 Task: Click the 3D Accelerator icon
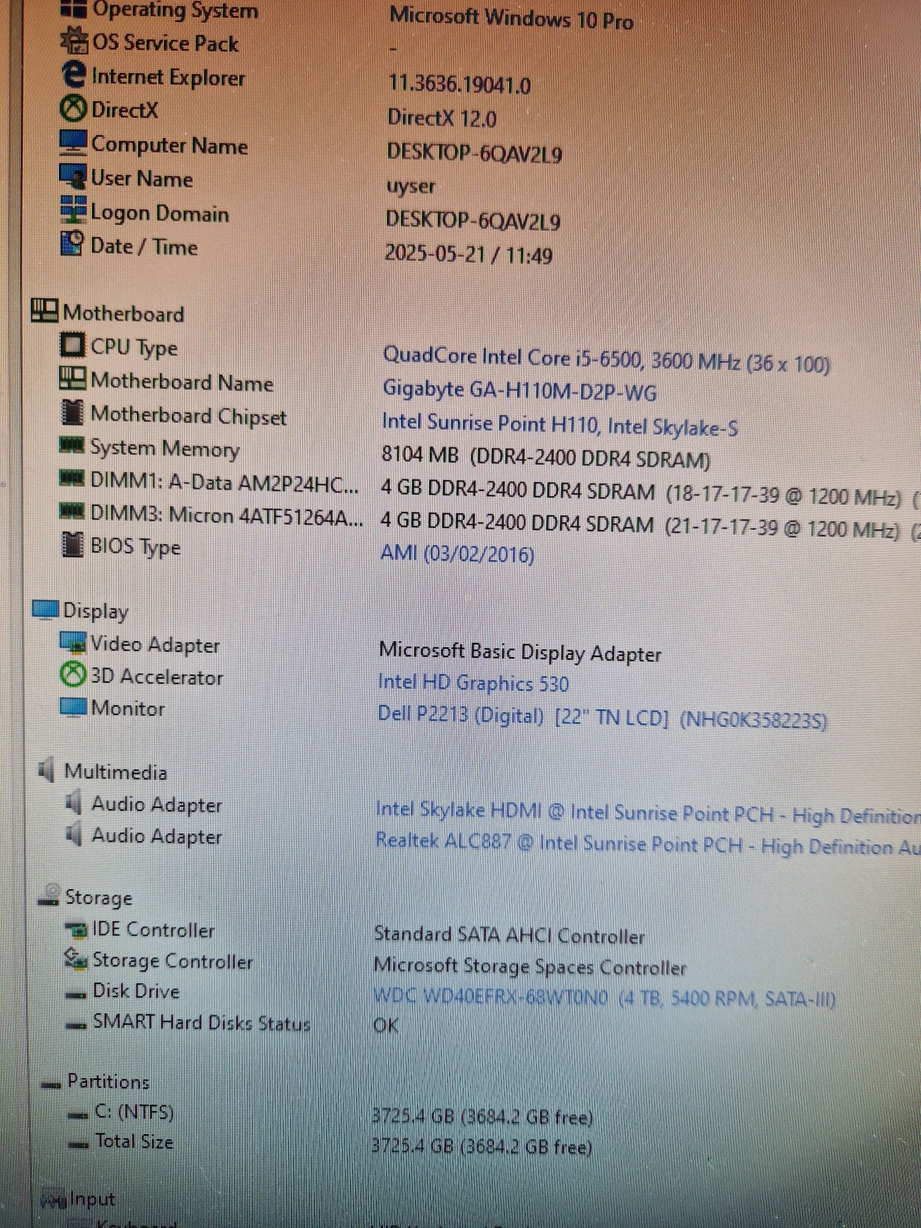pyautogui.click(x=73, y=675)
